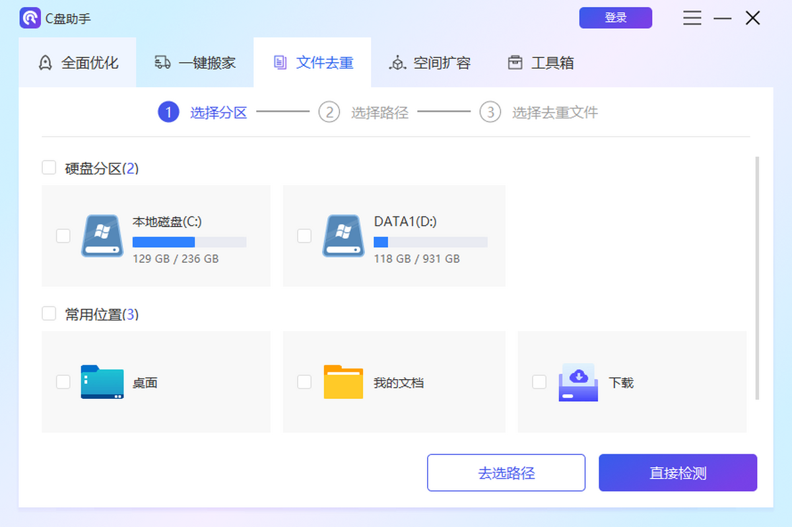792x527 pixels.
Task: Check the 硬盘分区 select-all checkbox
Action: (49, 168)
